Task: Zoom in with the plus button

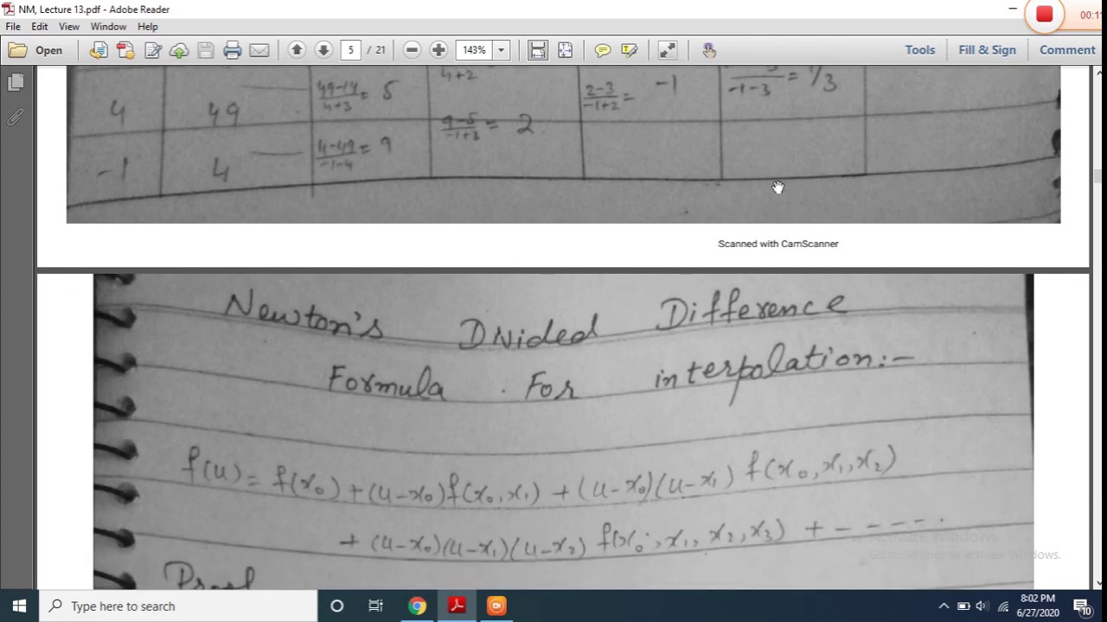Action: [438, 50]
